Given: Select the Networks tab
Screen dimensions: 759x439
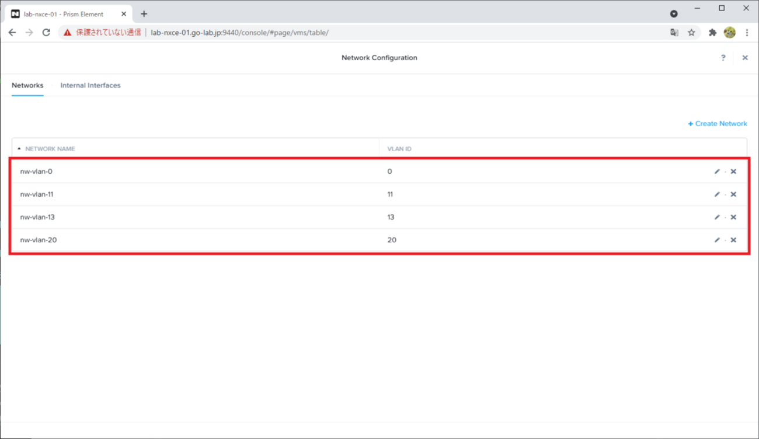Looking at the screenshot, I should tap(27, 85).
